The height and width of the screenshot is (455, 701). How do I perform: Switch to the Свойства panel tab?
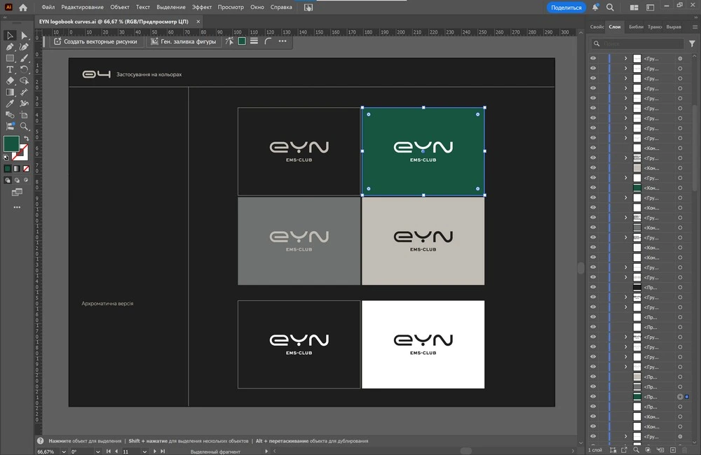click(597, 27)
